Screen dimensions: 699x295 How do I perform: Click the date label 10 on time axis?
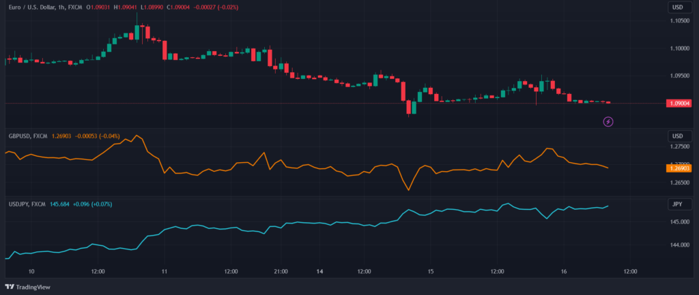click(x=31, y=271)
